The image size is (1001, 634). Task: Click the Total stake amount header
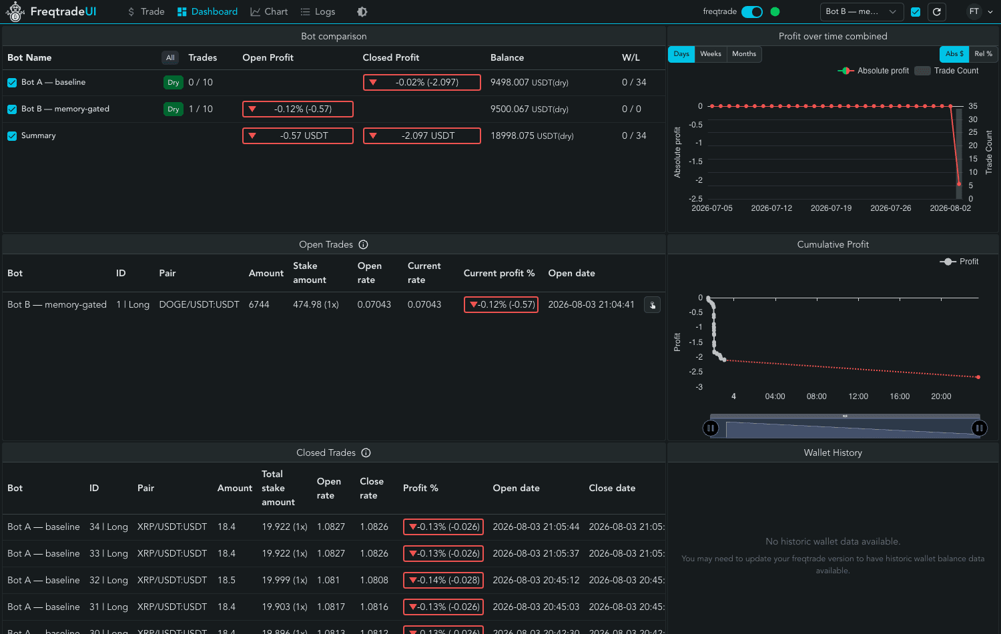[278, 488]
